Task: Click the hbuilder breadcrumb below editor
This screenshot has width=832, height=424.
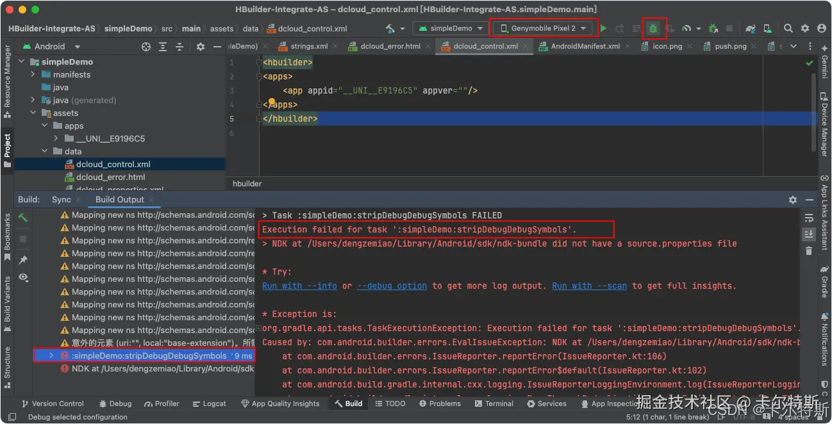Action: coord(247,184)
